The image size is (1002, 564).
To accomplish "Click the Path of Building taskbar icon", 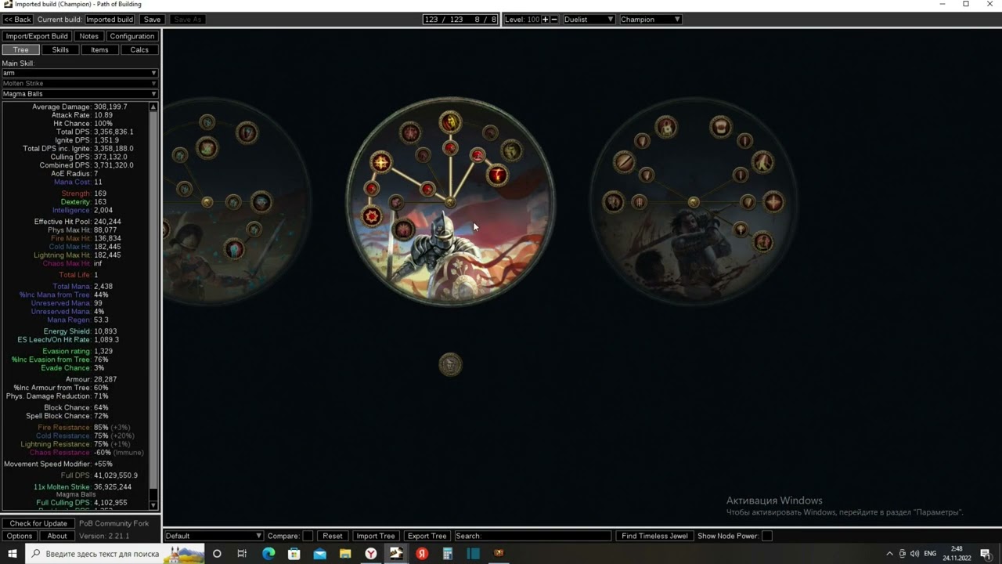I will [396, 554].
